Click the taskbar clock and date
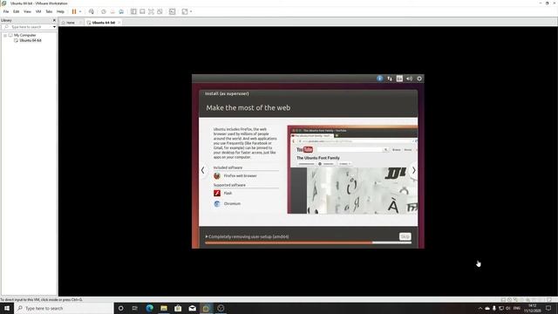Image resolution: width=558 pixels, height=314 pixels. tap(532, 308)
